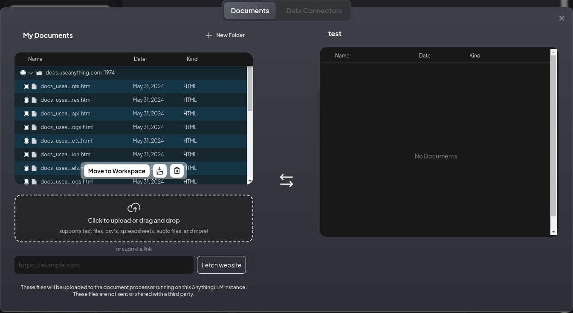Click file icon of docs_usea...els.html row
Image resolution: width=573 pixels, height=313 pixels.
tap(34, 168)
